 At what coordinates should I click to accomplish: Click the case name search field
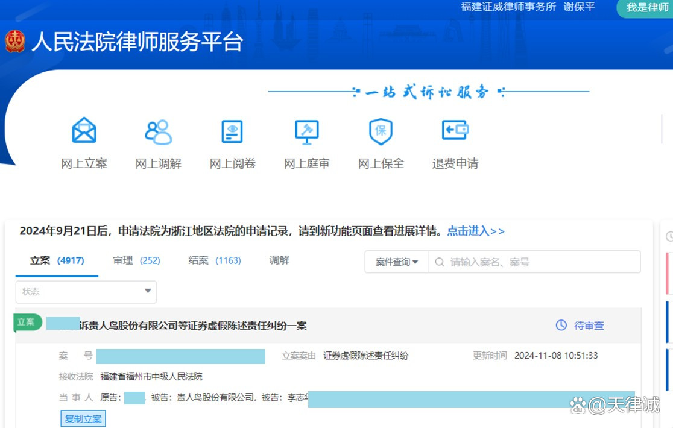point(540,262)
